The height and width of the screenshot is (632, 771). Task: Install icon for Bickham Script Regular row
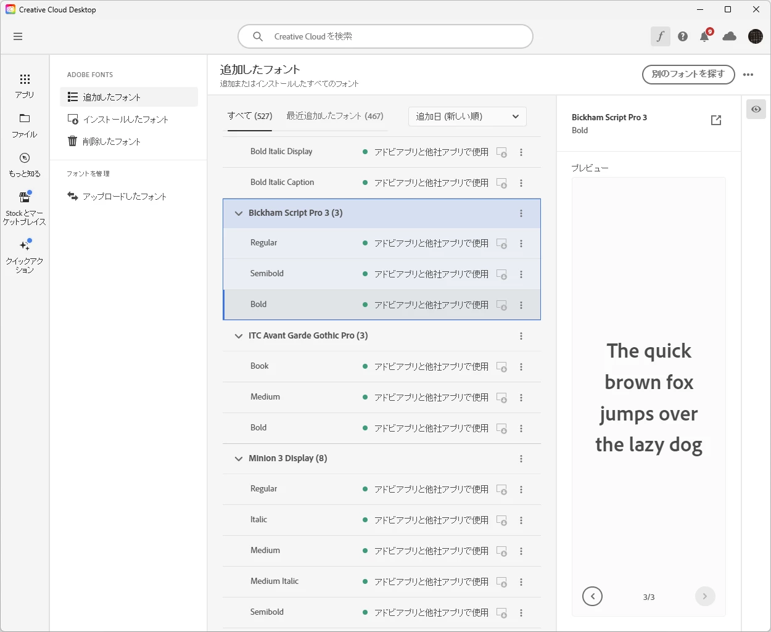point(502,244)
